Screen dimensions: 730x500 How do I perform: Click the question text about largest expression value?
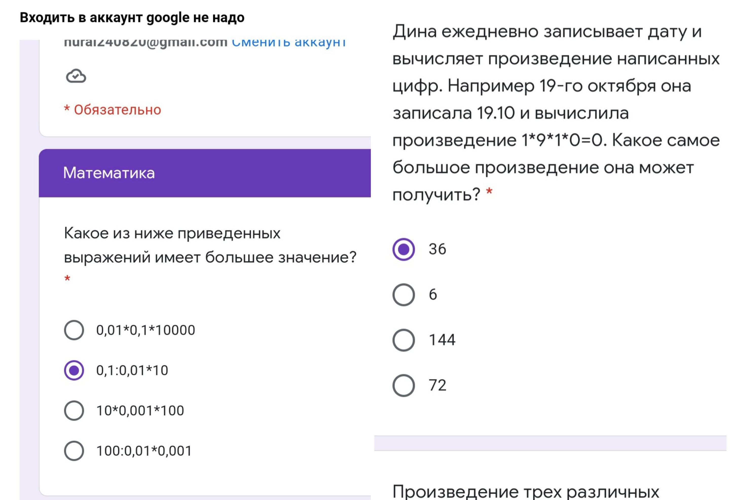coord(210,245)
